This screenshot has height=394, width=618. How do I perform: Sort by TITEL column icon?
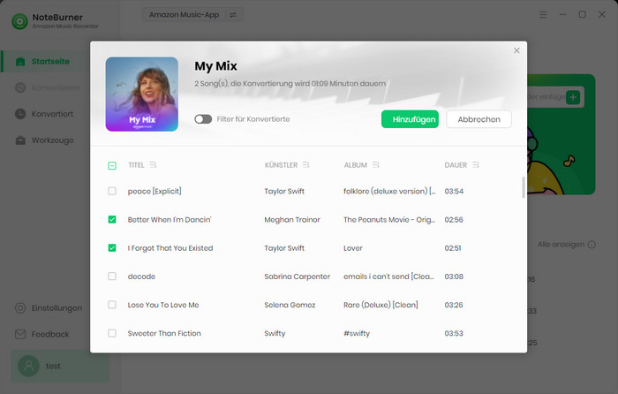[x=153, y=165]
